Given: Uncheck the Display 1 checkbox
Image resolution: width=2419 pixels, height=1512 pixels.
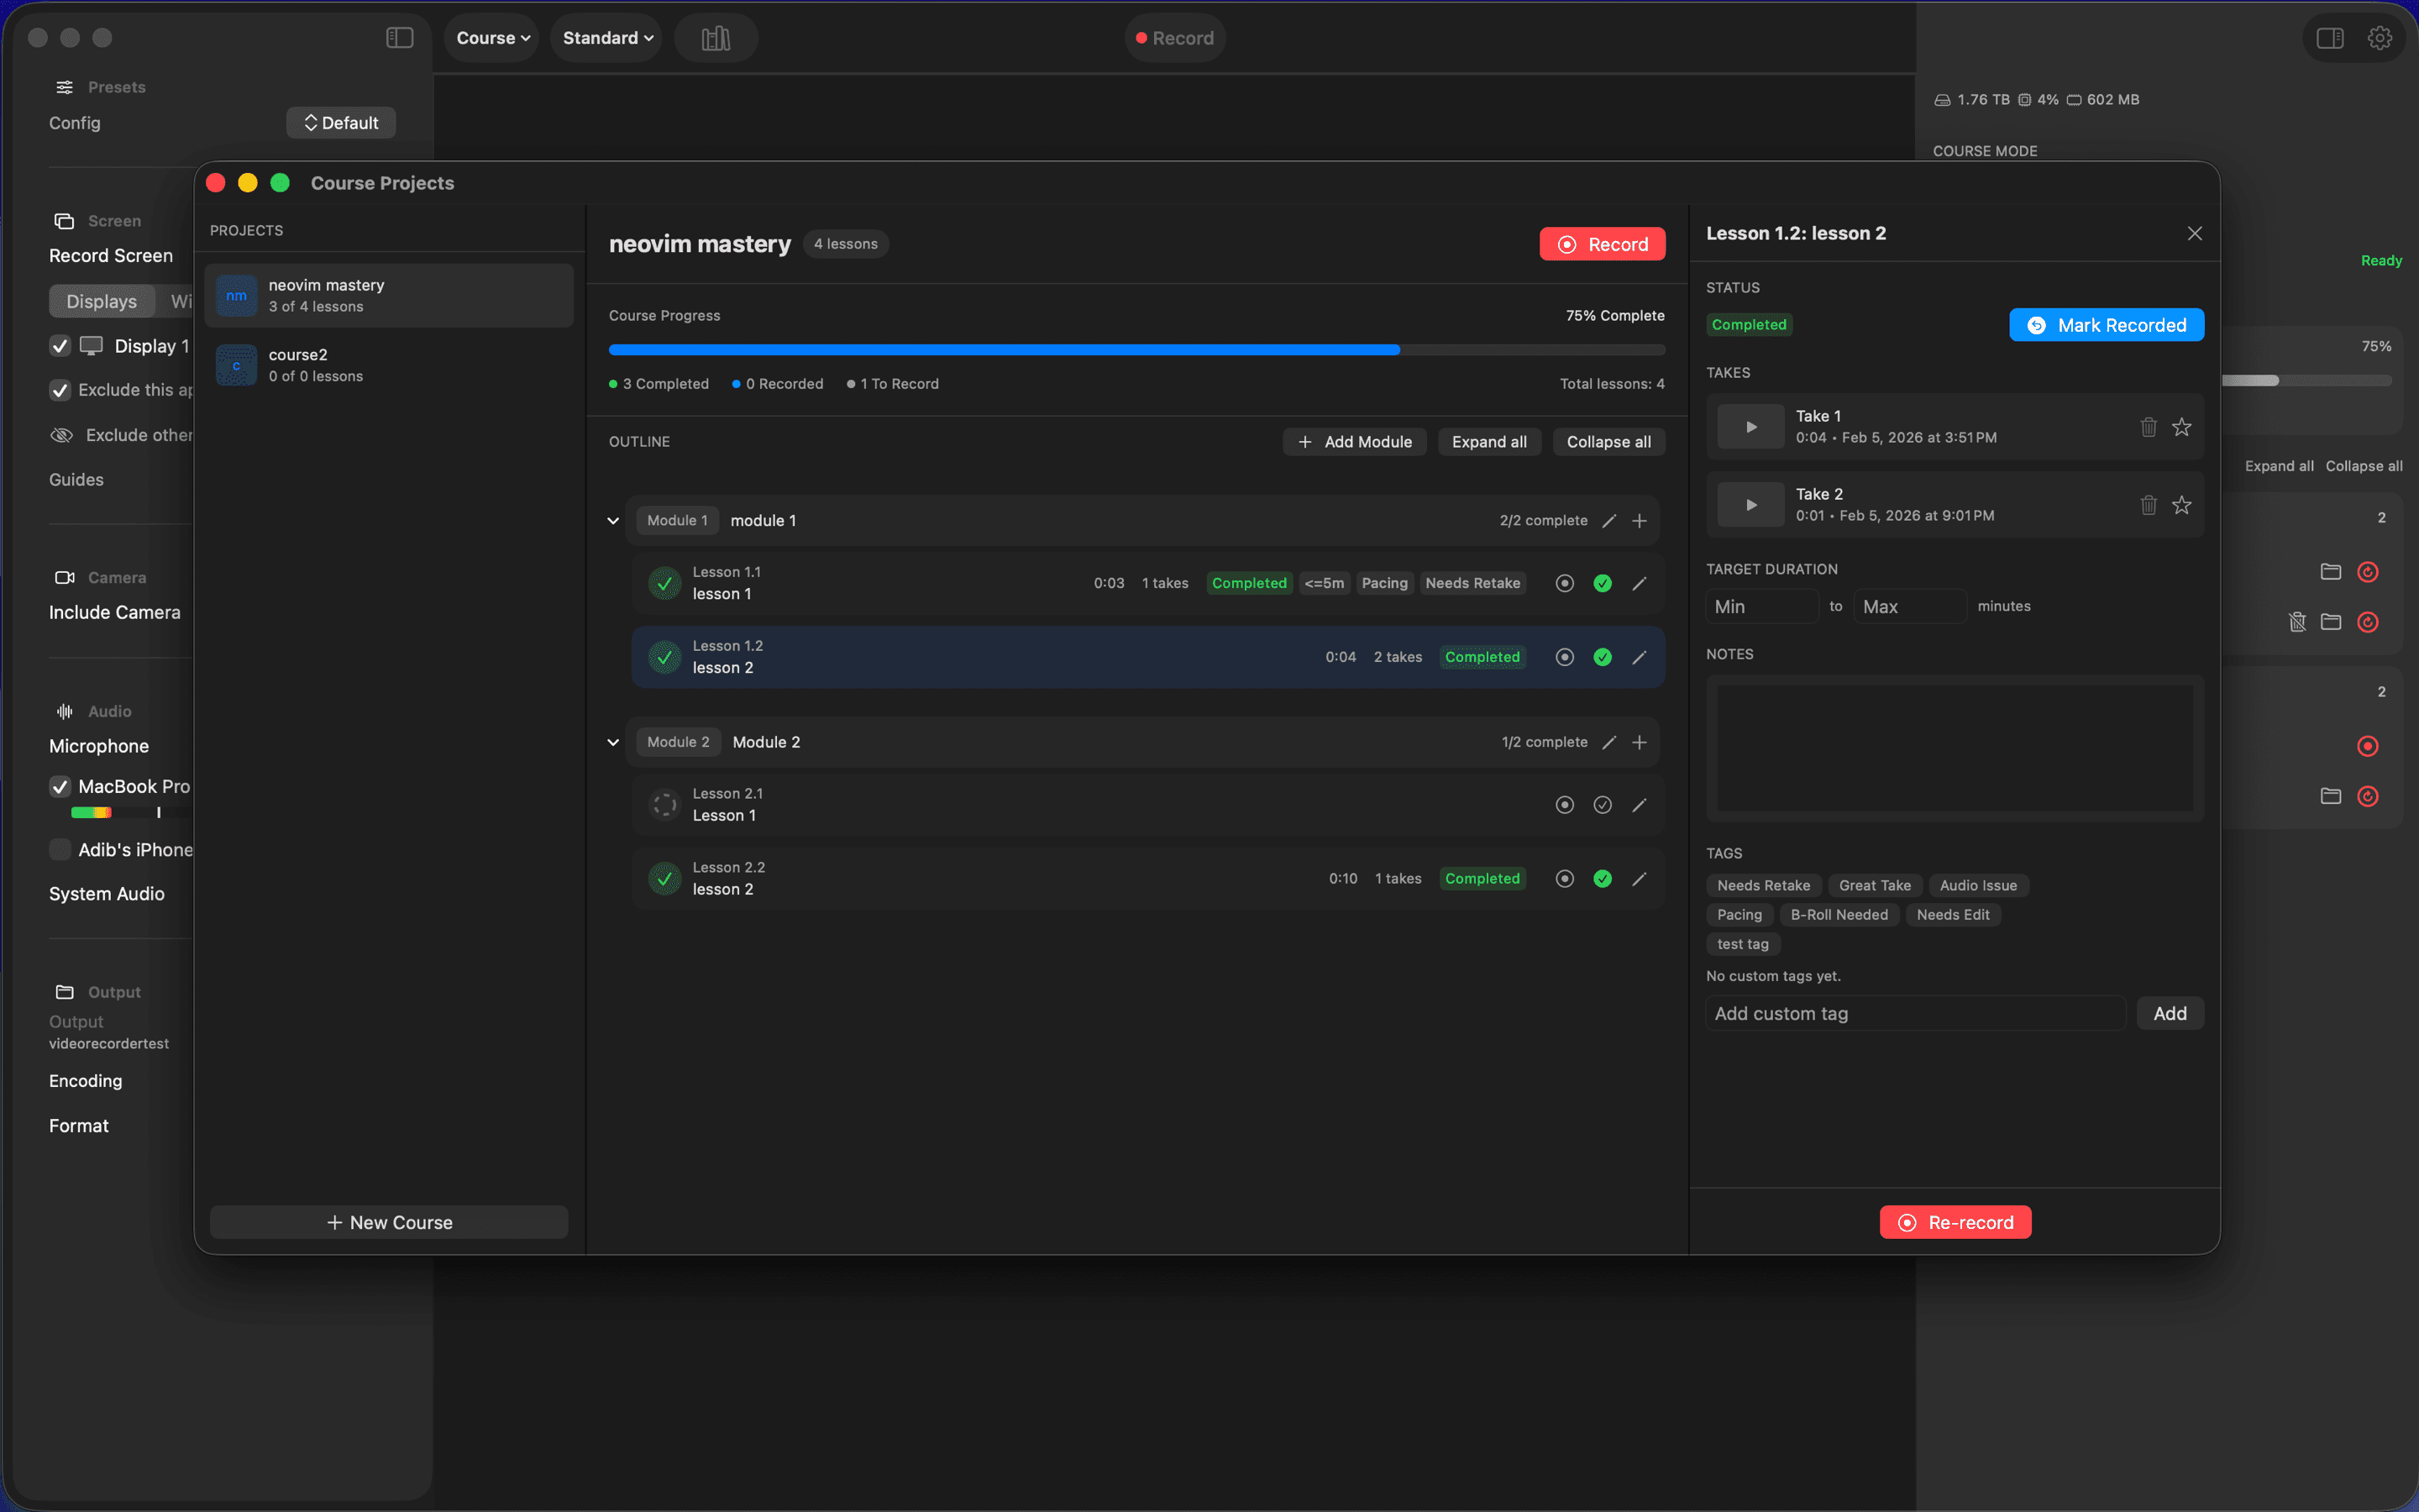Looking at the screenshot, I should pos(59,345).
